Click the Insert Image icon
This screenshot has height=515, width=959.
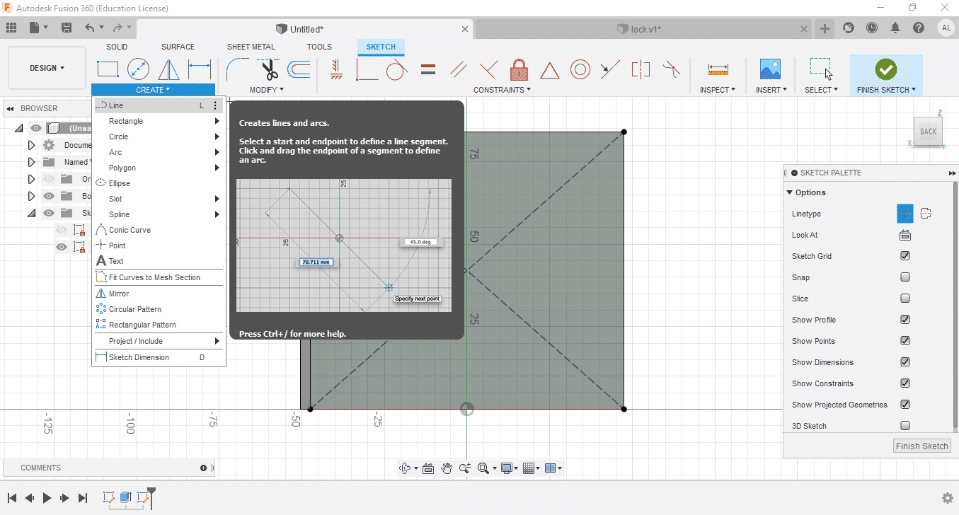(769, 69)
